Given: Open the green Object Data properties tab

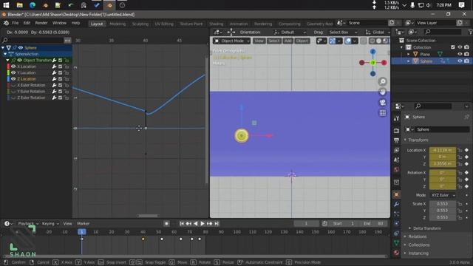Looking at the screenshot, I should [x=396, y=243].
